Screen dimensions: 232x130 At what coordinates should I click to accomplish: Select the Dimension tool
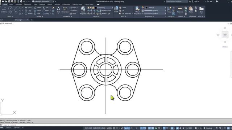point(65,10)
